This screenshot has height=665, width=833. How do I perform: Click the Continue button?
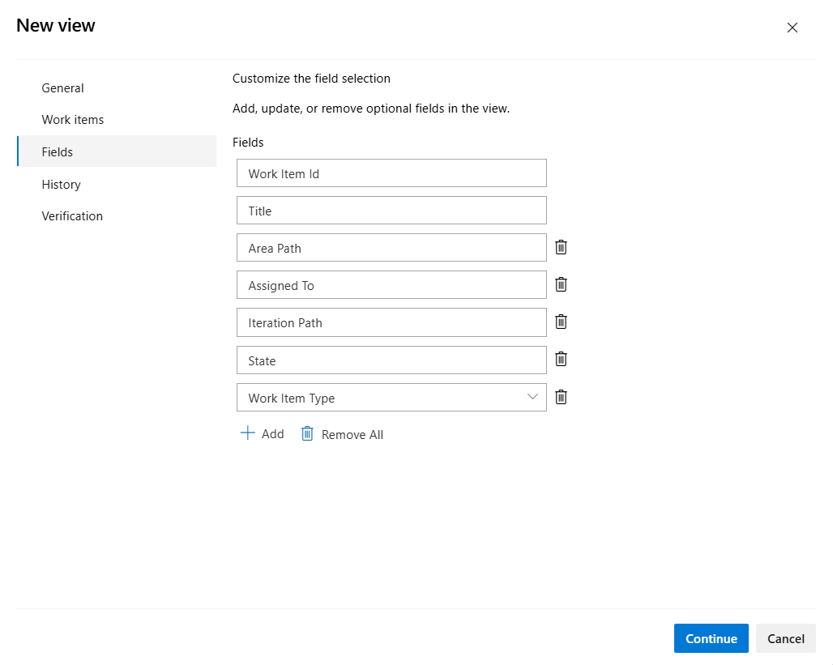point(711,638)
